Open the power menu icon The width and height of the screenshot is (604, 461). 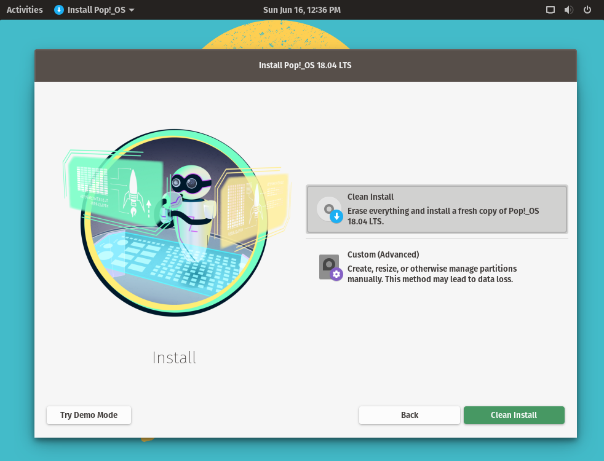(x=587, y=10)
